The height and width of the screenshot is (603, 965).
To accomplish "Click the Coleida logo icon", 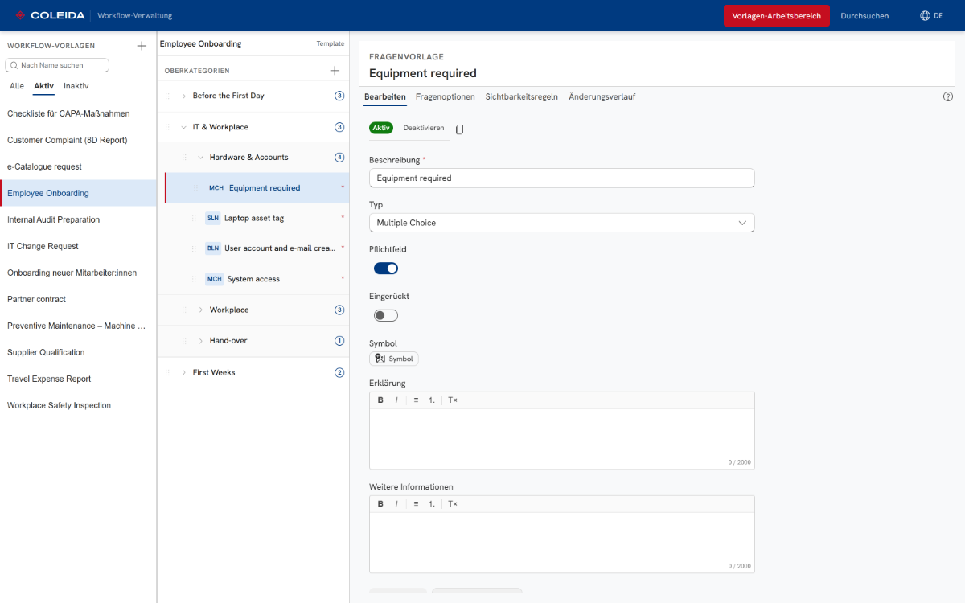I will pyautogui.click(x=20, y=15).
